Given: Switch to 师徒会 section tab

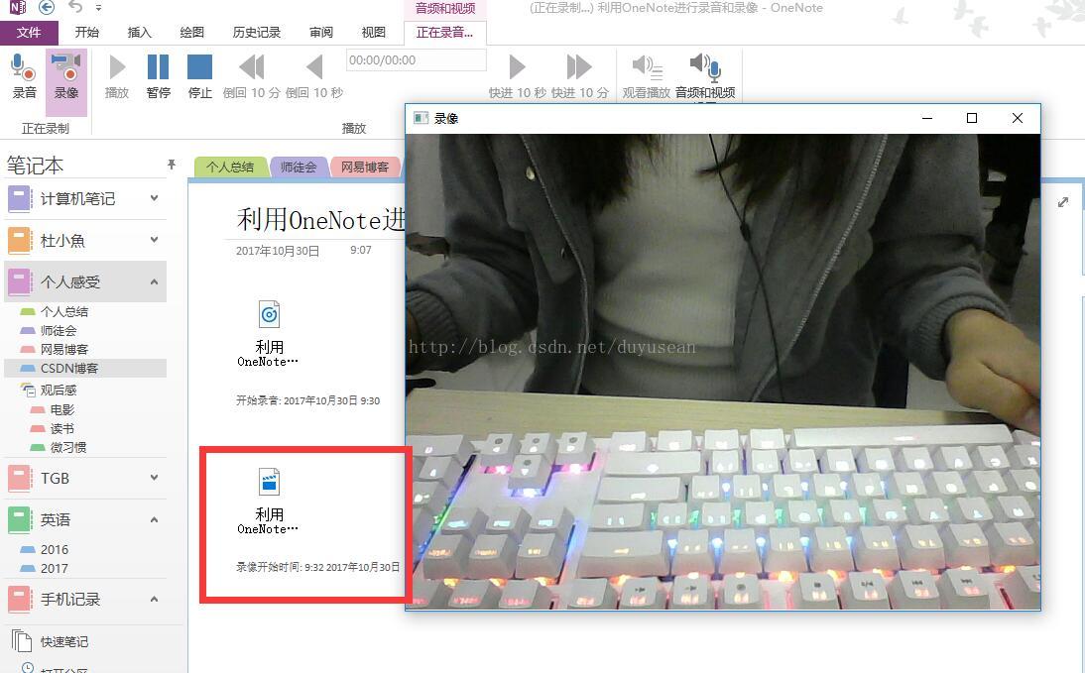Looking at the screenshot, I should pyautogui.click(x=299, y=167).
